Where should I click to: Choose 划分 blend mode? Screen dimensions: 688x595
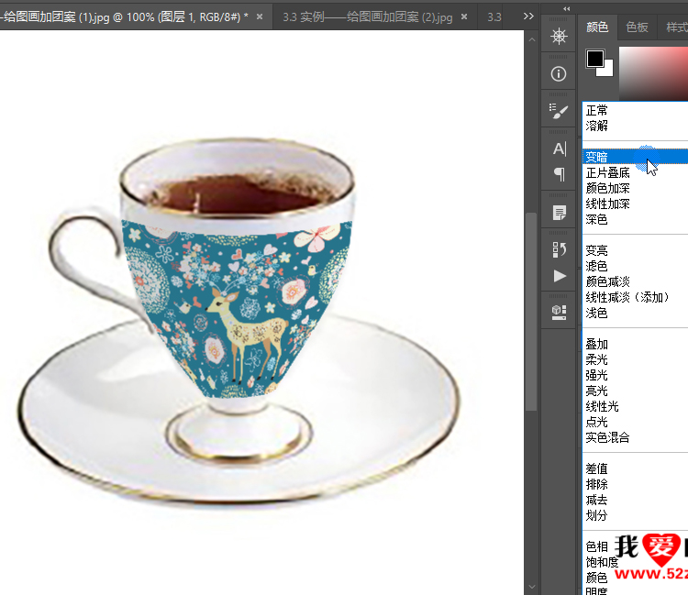pos(635,515)
